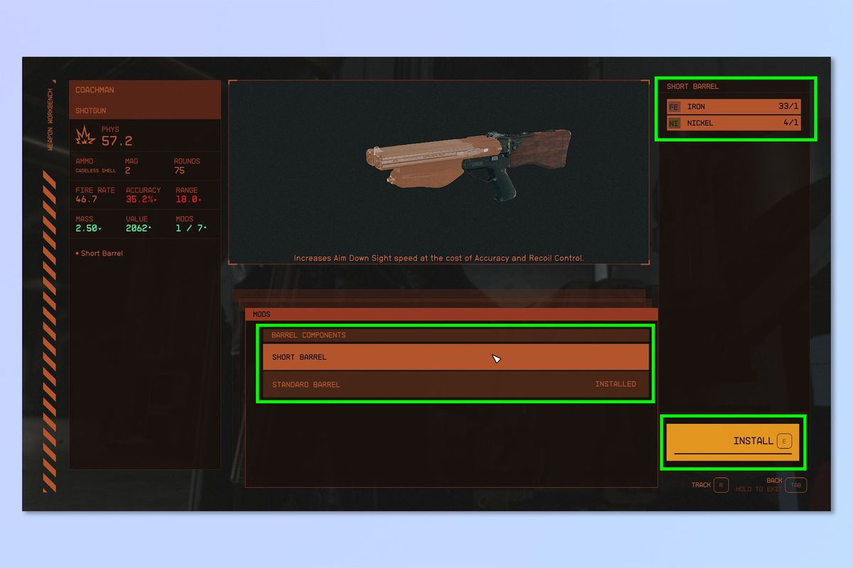This screenshot has height=568, width=853.
Task: Click the E key icon on Install button
Action: (x=785, y=442)
